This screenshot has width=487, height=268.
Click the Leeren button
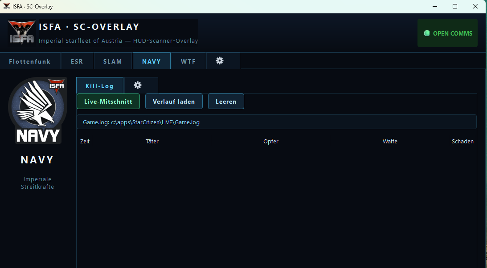(226, 102)
